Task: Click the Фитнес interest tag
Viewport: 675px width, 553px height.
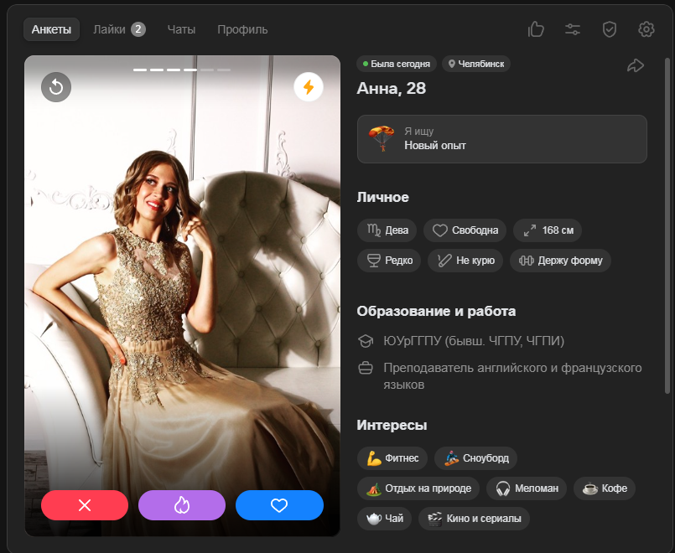Action: (x=392, y=458)
